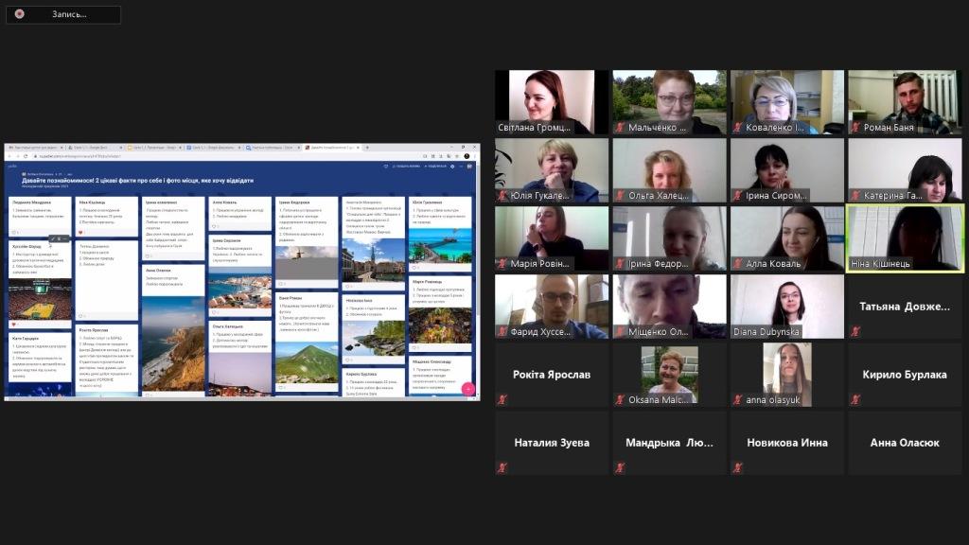Click the pencil edit icon above Хуссейн Фарид card
The image size is (969, 545).
point(53,238)
